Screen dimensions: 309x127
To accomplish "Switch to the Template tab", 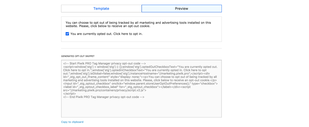I will point(101,9).
